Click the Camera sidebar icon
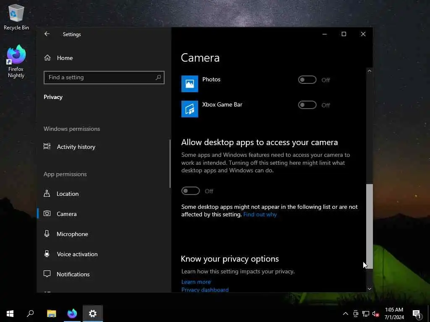This screenshot has height=322, width=430. tap(47, 213)
